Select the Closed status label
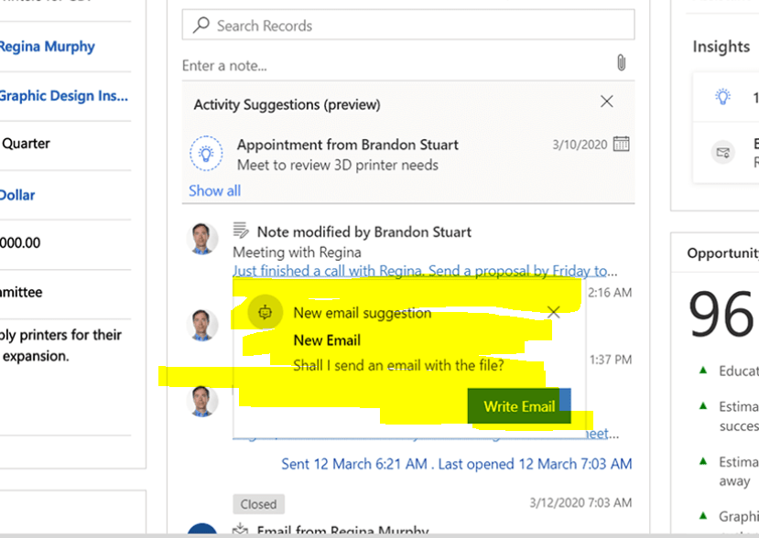Screen dimensions: 759x538 258,503
